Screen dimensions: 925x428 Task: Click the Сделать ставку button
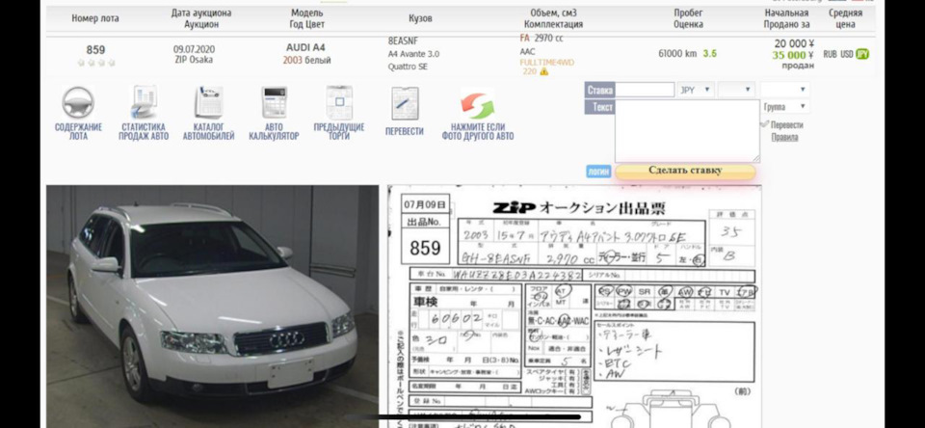click(x=685, y=171)
